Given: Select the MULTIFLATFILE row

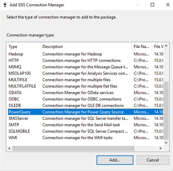Looking at the screenshot, I should [22, 86].
